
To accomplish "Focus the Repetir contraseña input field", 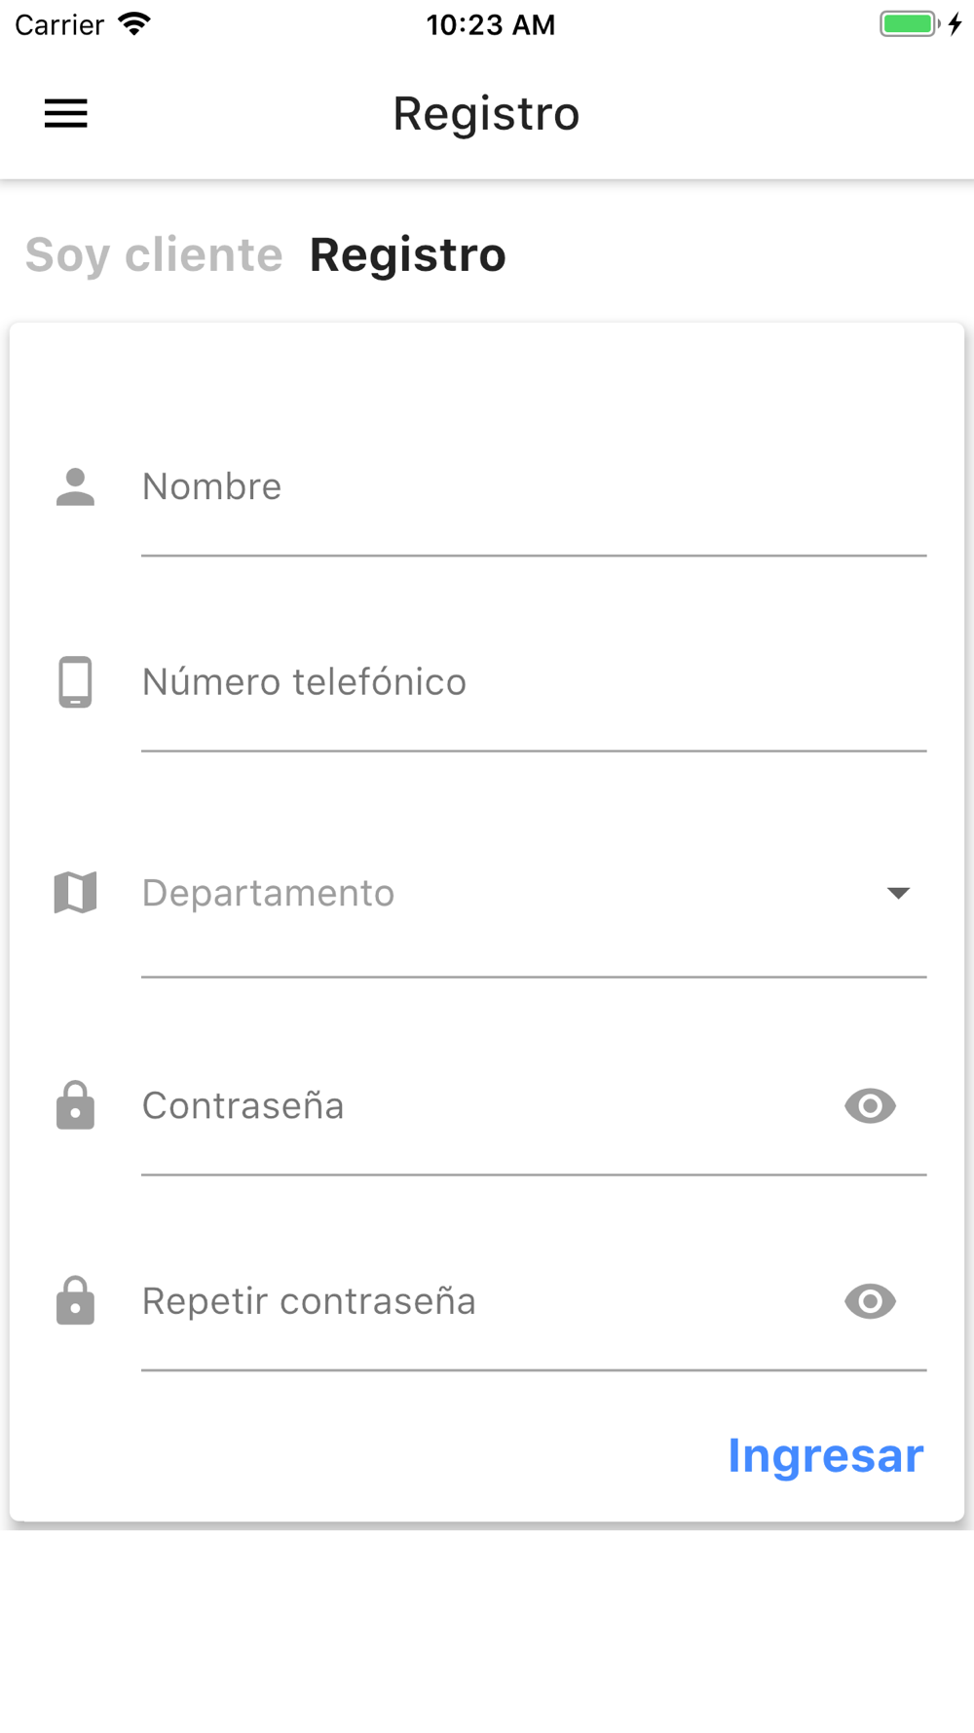I will pyautogui.click(x=487, y=1301).
